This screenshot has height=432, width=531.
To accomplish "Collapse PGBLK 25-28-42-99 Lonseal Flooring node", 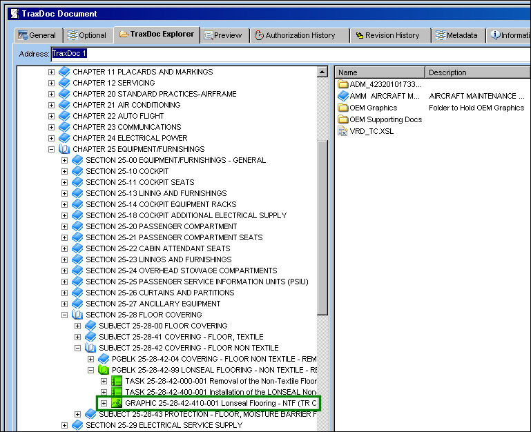I will pyautogui.click(x=90, y=370).
